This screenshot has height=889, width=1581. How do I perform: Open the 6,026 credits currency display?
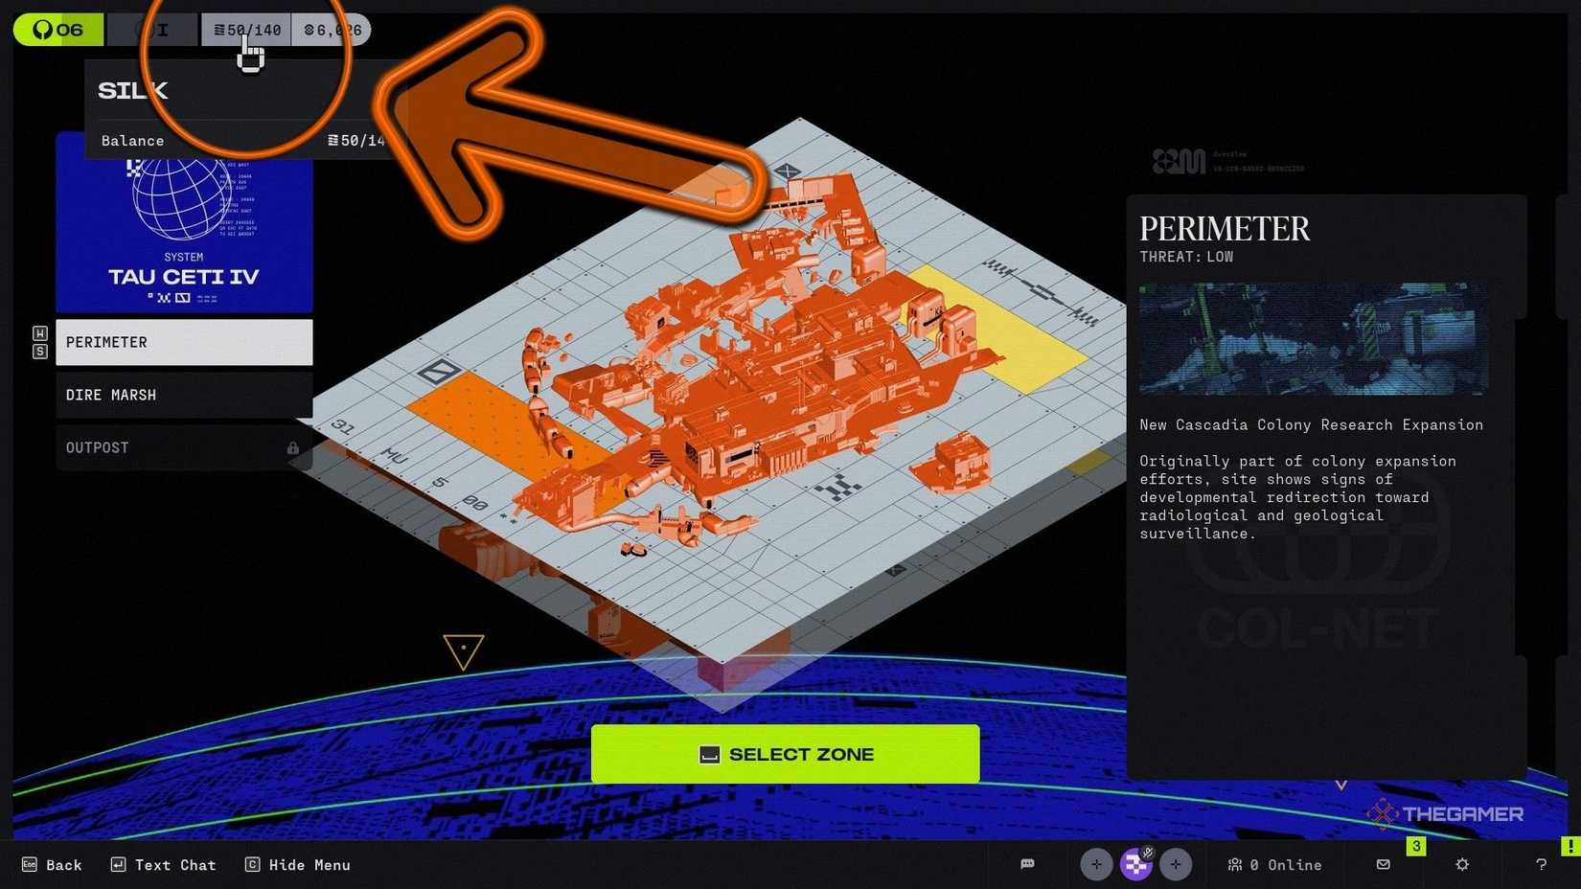[x=332, y=30]
